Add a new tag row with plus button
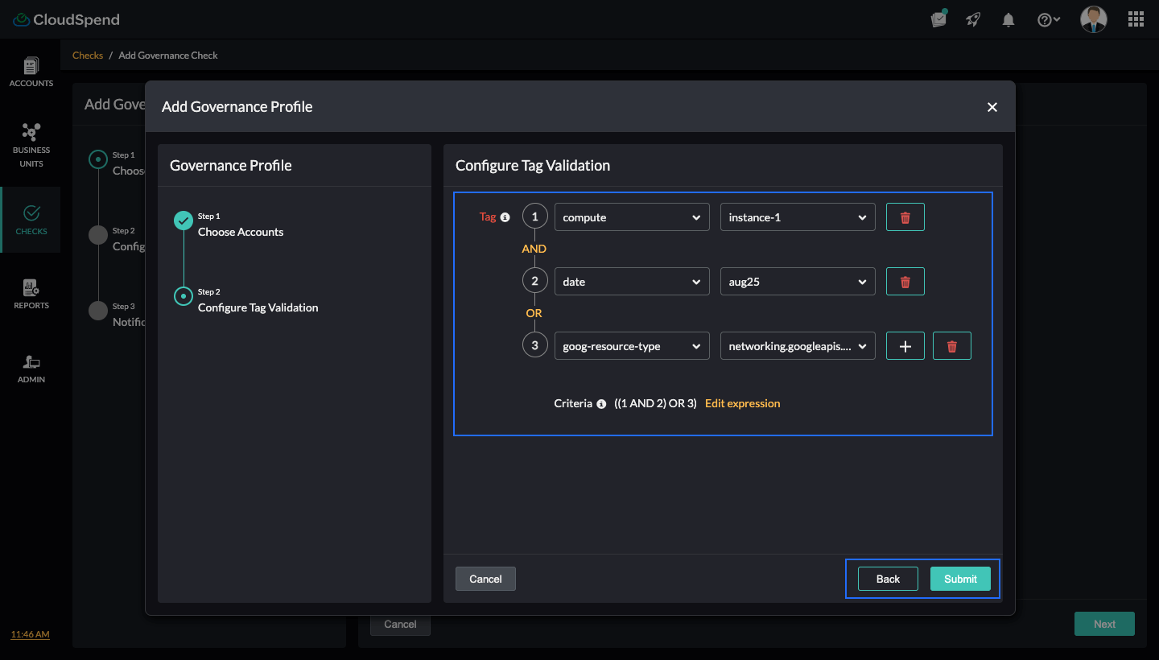 905,346
